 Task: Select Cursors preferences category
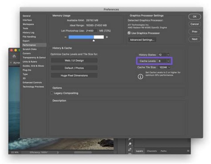pyautogui.click(x=26, y=53)
